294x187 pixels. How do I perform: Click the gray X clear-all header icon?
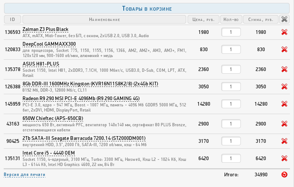point(284,19)
